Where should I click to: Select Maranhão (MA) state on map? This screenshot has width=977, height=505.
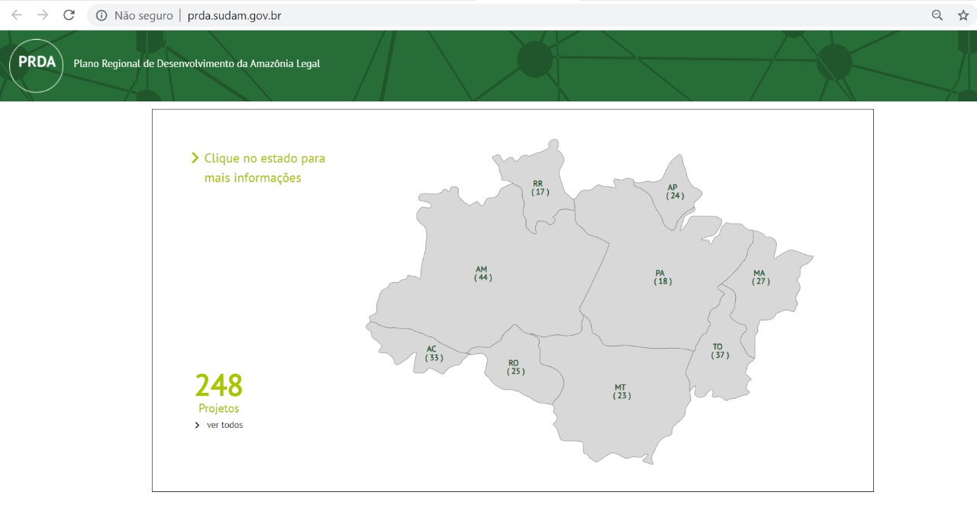coord(760,277)
